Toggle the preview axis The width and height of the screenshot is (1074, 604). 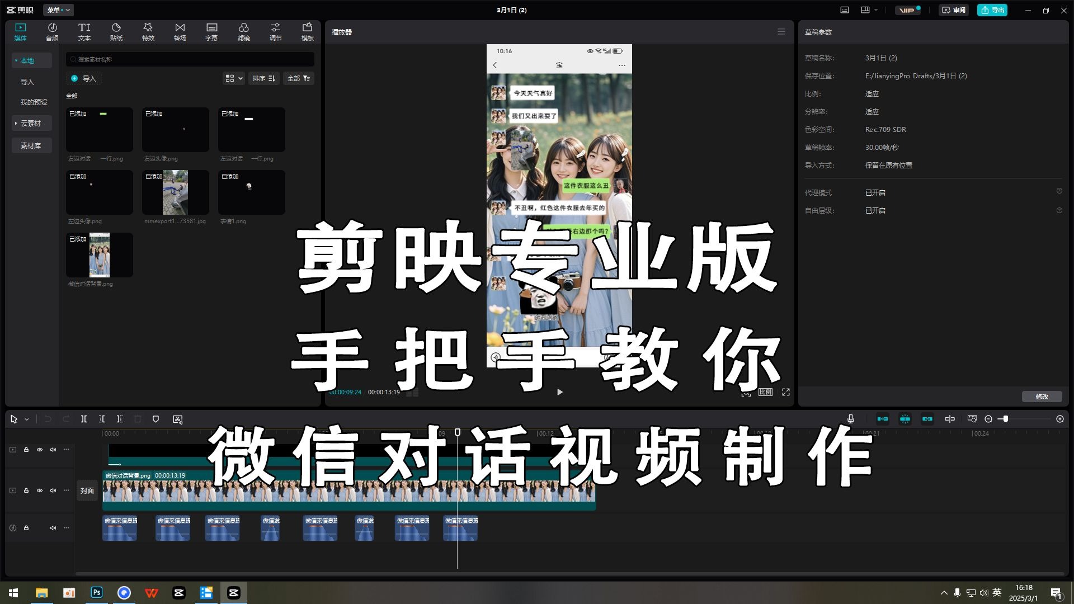[950, 419]
